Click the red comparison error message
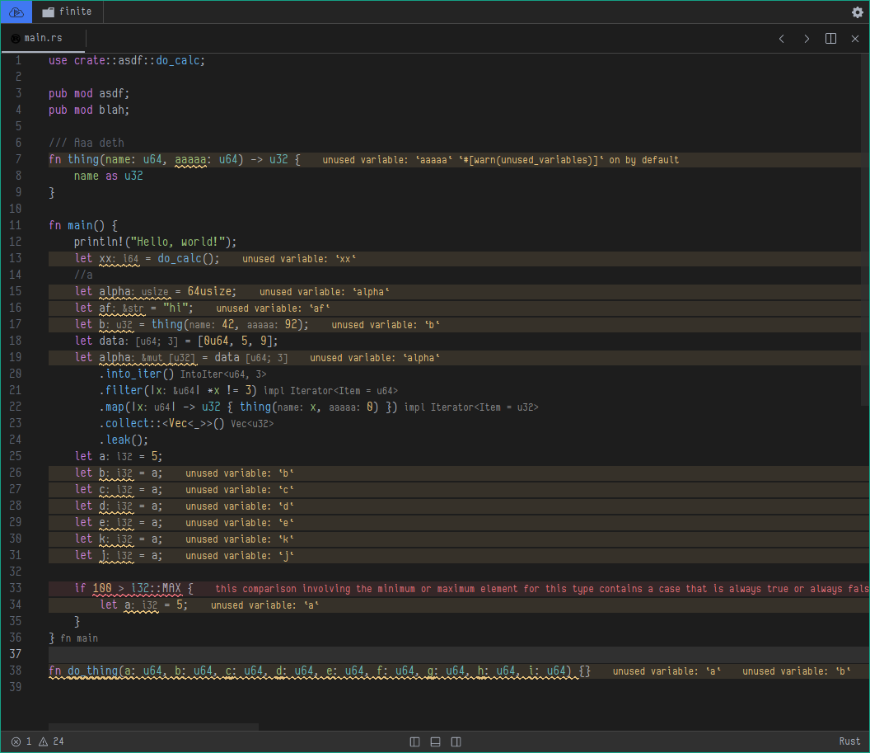The height and width of the screenshot is (753, 870). point(542,589)
